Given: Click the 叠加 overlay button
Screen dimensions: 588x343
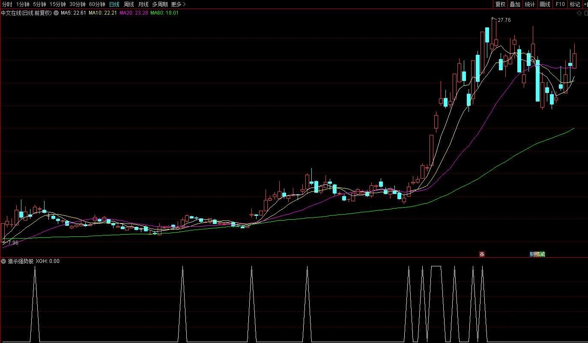Looking at the screenshot, I should (515, 4).
